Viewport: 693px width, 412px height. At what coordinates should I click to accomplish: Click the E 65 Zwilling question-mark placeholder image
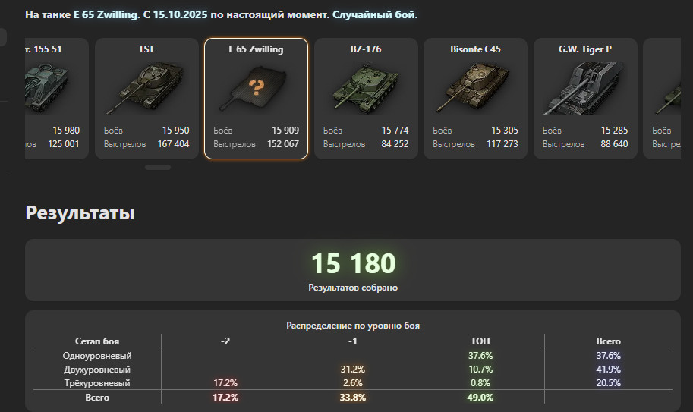click(x=256, y=87)
